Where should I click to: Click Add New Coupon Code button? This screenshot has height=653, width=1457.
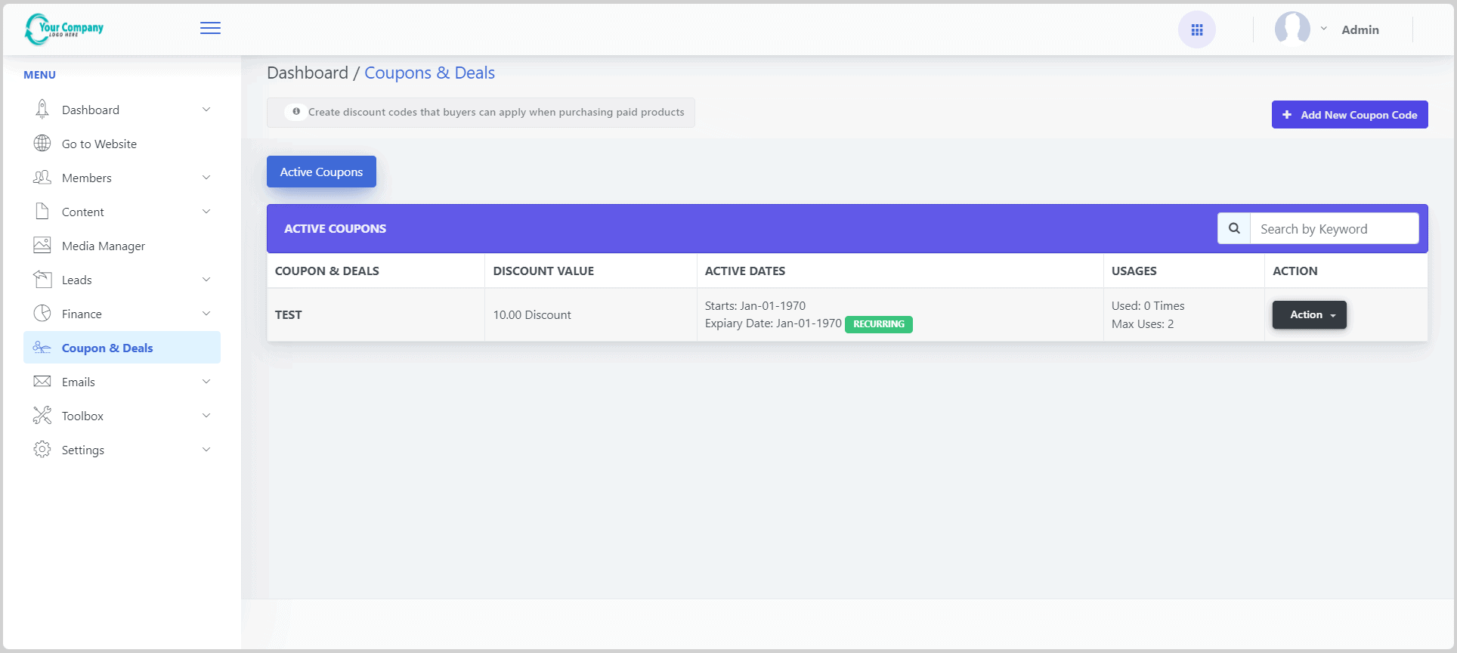click(1349, 115)
